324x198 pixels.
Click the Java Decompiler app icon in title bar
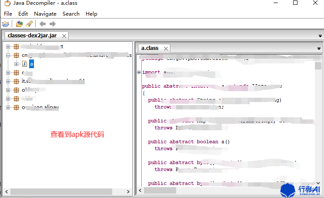pyautogui.click(x=8, y=3)
